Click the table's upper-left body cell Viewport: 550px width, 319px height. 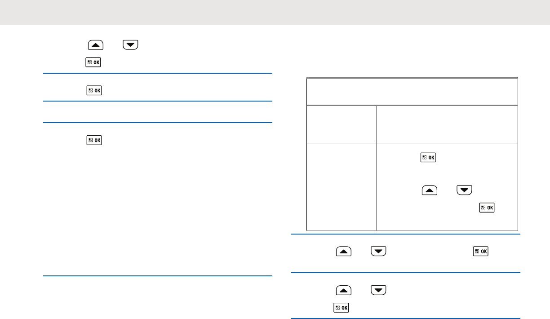coord(342,124)
